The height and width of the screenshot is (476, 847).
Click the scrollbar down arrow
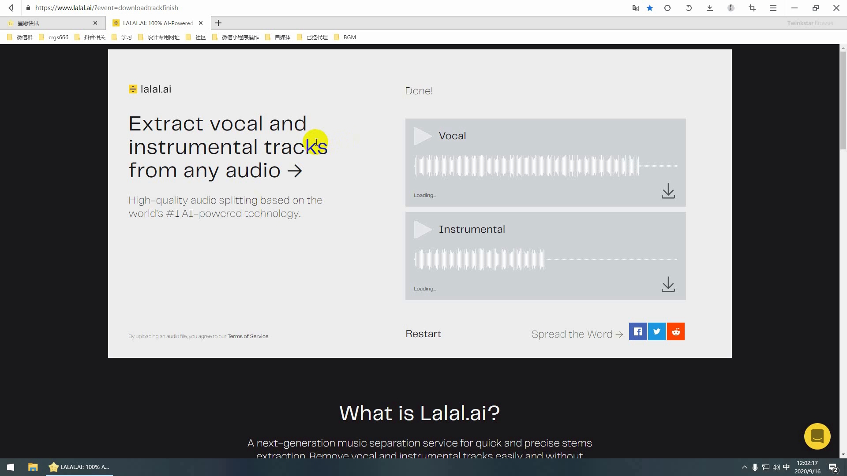pyautogui.click(x=843, y=454)
